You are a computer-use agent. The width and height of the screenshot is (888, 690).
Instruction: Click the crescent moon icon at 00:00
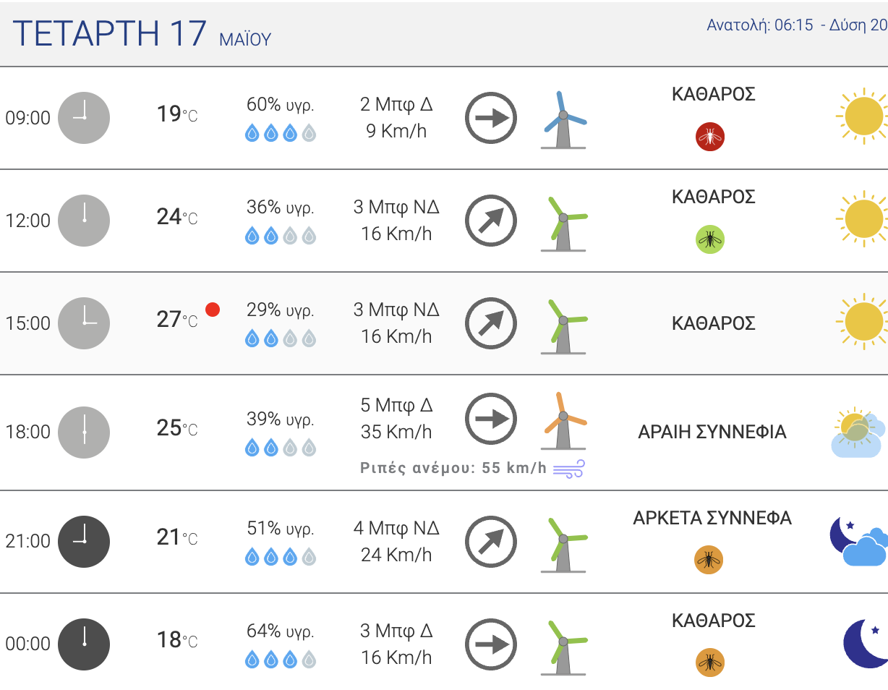tap(866, 644)
